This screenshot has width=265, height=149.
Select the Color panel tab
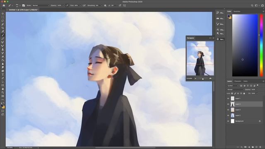[x=229, y=12]
